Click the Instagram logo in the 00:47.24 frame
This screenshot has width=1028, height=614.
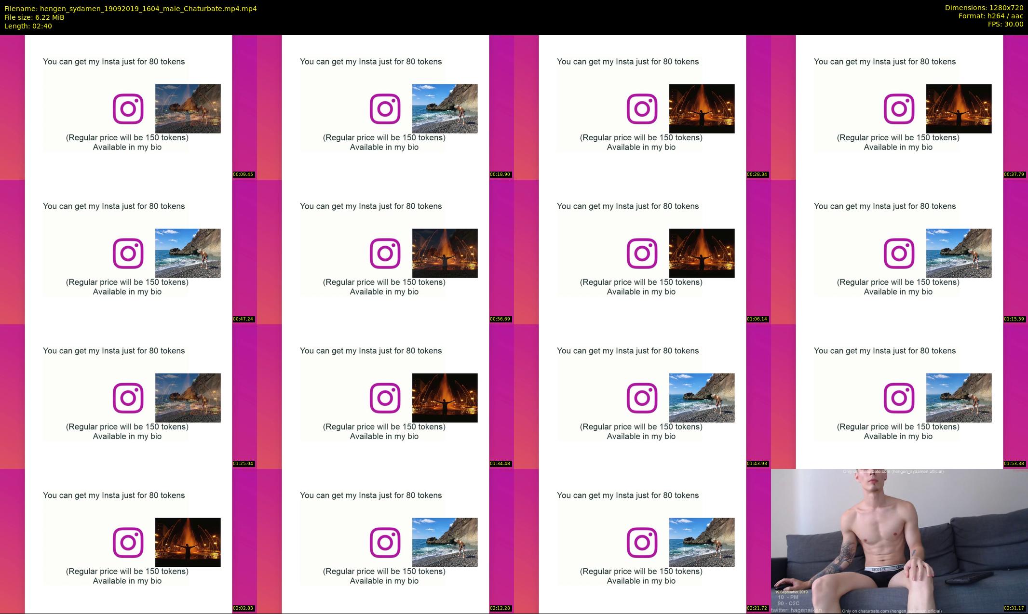click(128, 254)
